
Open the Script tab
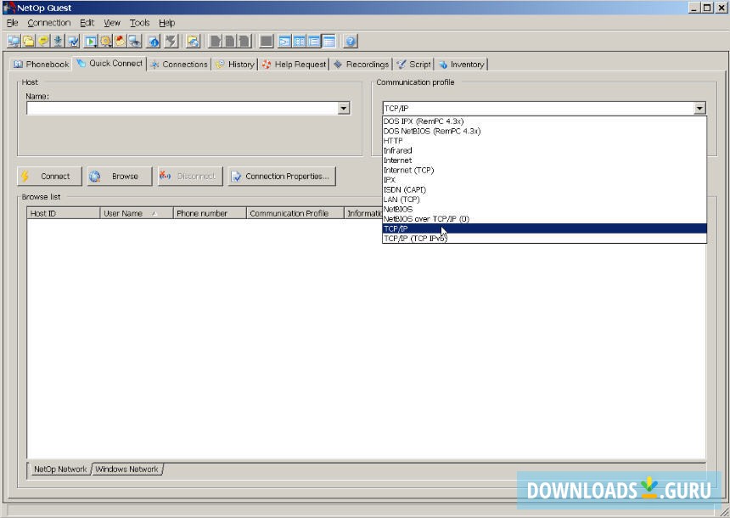click(414, 65)
